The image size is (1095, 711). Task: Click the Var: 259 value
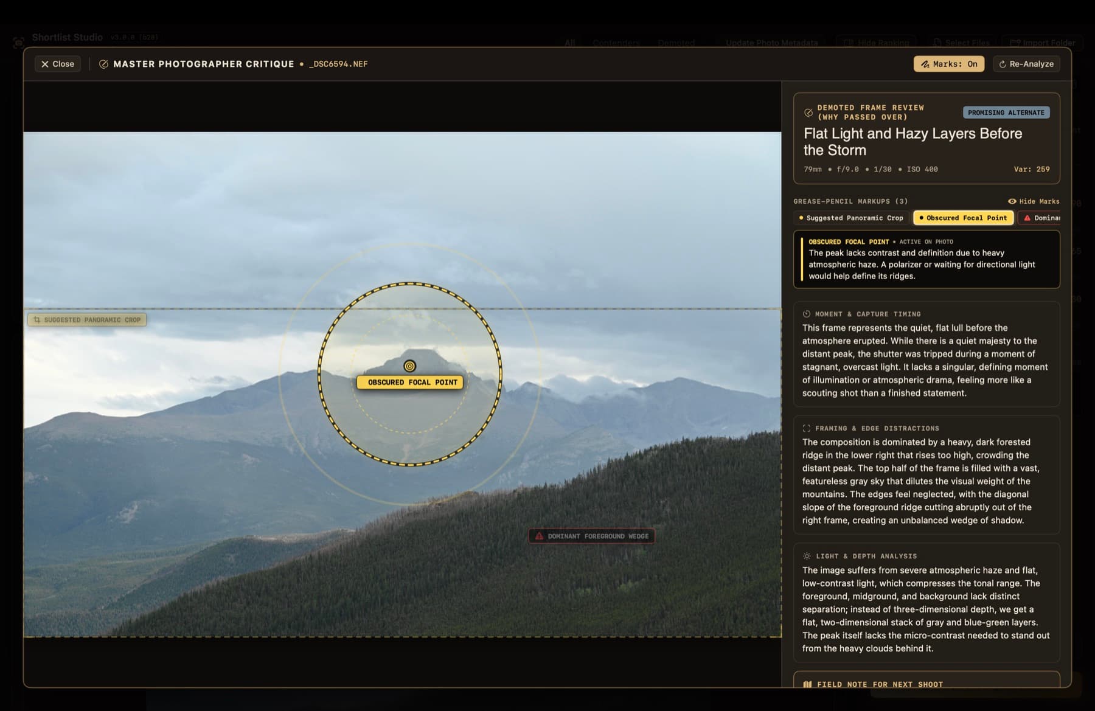pos(1032,169)
